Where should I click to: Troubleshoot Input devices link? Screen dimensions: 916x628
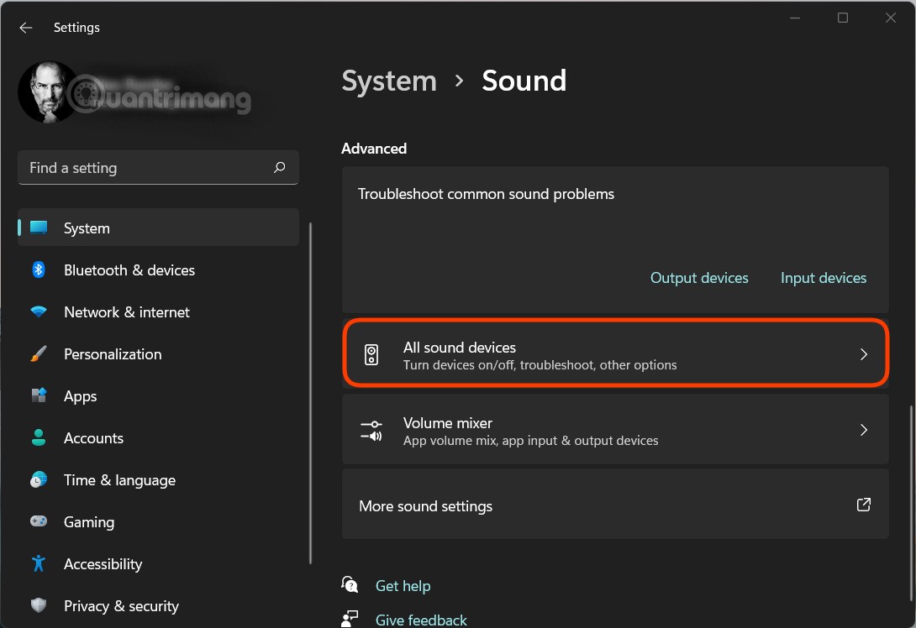pos(823,278)
